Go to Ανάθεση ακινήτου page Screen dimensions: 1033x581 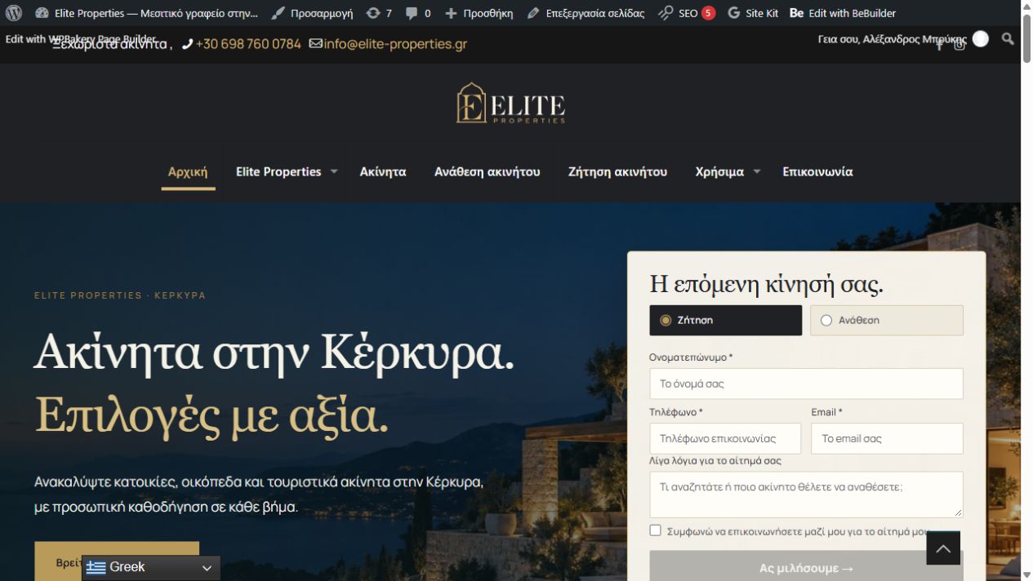click(x=487, y=171)
